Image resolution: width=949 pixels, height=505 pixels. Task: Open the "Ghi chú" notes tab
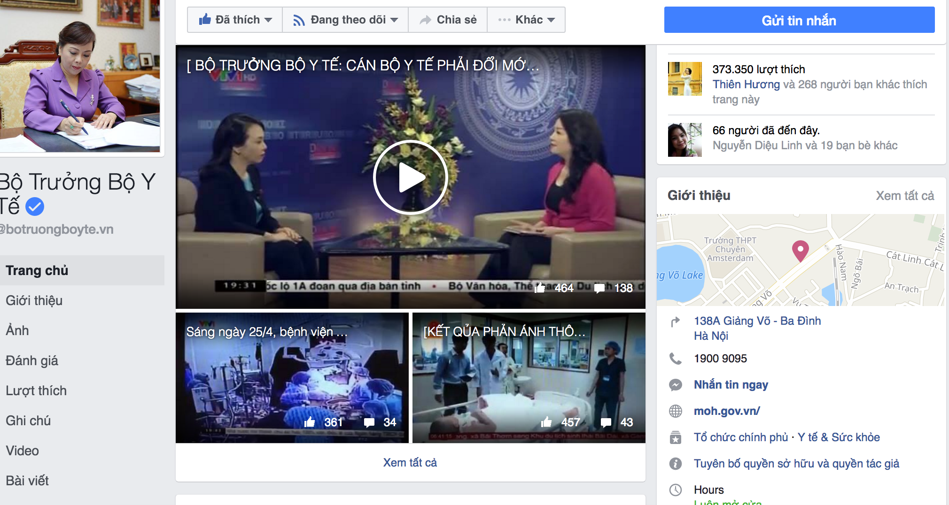(28, 421)
